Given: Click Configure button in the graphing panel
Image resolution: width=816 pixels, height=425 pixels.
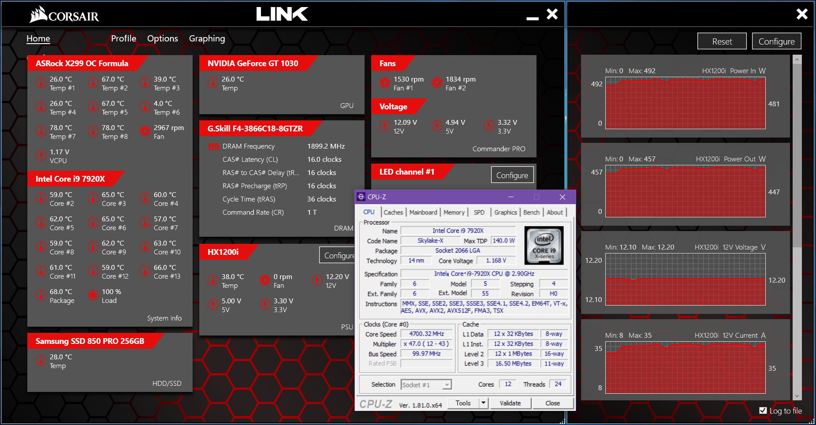Looking at the screenshot, I should click(777, 41).
